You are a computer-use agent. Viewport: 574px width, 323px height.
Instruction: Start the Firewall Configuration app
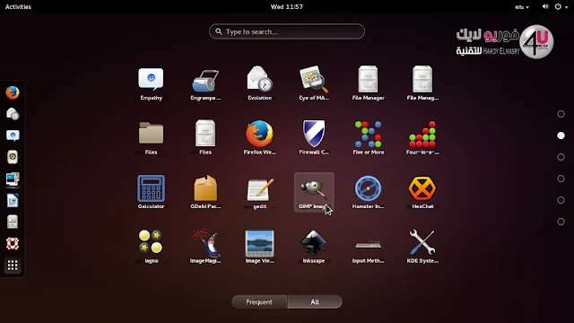pyautogui.click(x=314, y=137)
